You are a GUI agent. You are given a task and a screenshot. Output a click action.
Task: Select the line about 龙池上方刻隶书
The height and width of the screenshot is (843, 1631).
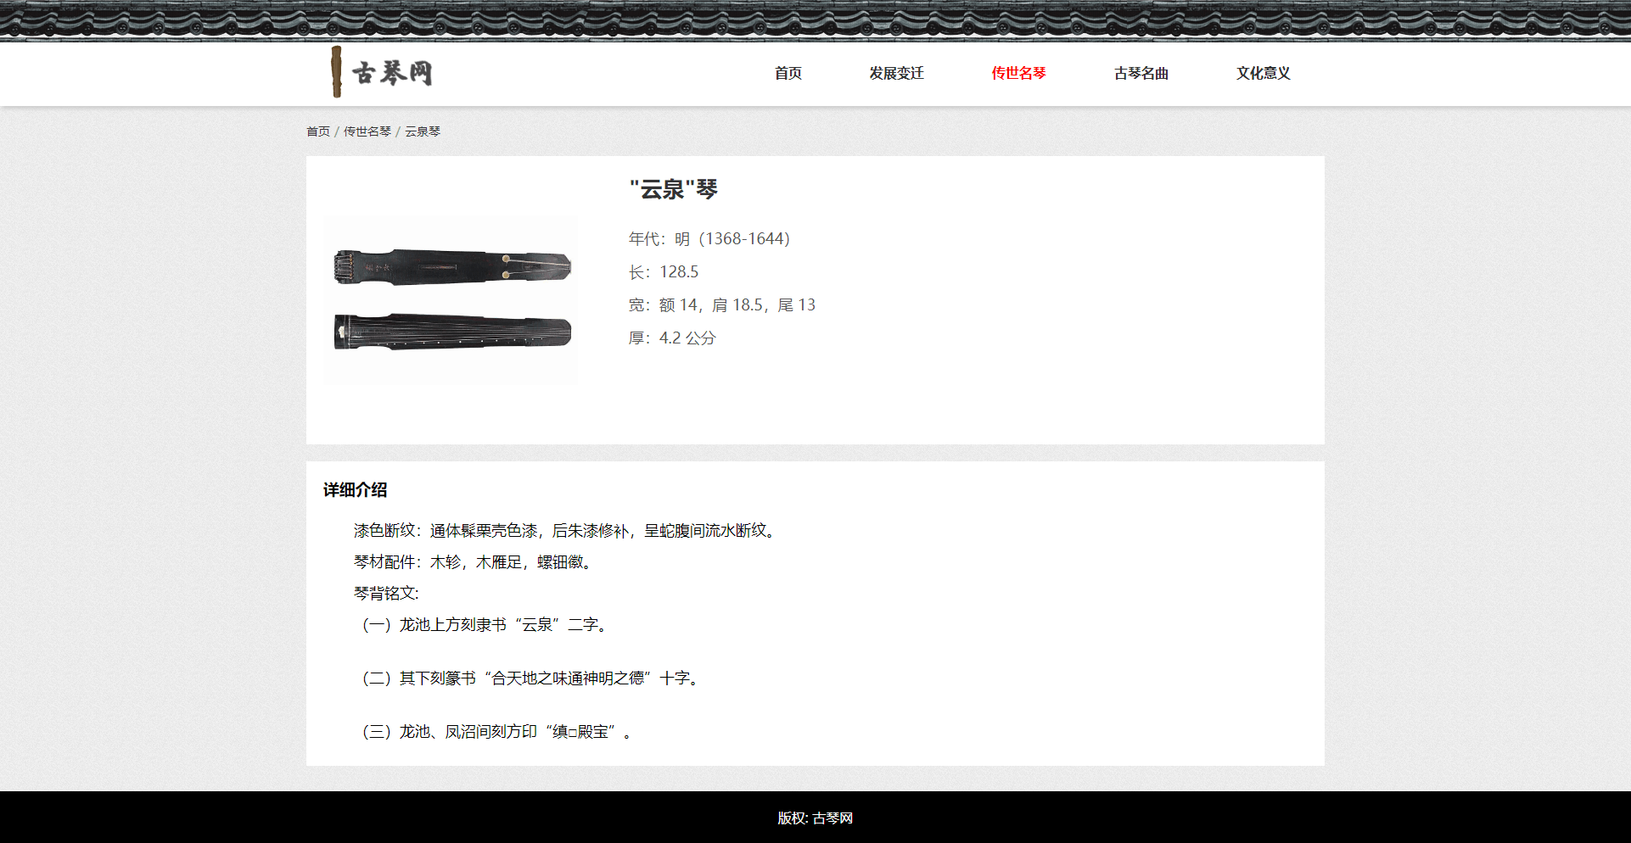point(484,625)
